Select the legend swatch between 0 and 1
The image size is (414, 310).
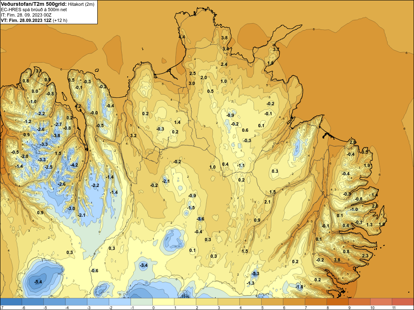[x=164, y=302]
